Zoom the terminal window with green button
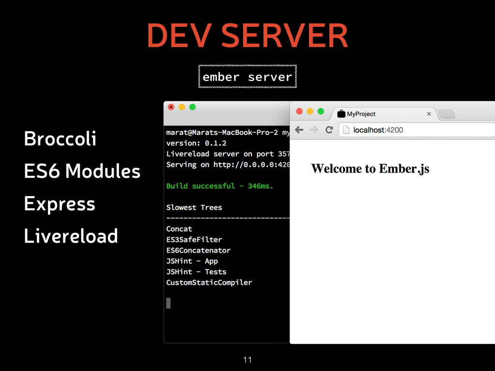 192,107
